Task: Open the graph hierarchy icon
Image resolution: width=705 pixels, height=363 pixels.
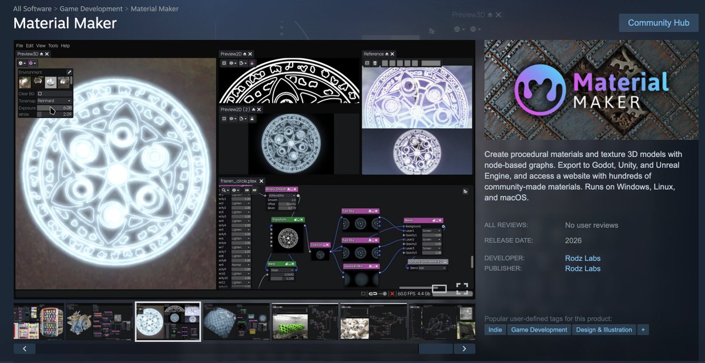Action: (465, 191)
